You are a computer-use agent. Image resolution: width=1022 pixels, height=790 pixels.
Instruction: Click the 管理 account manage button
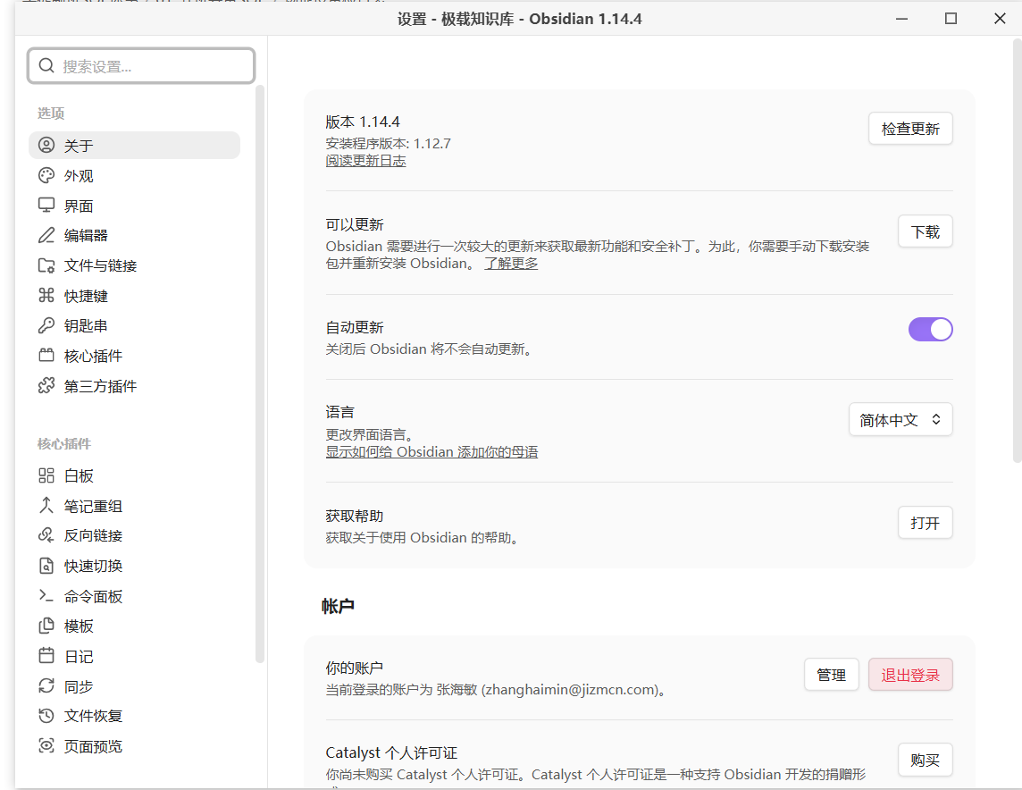pyautogui.click(x=831, y=675)
